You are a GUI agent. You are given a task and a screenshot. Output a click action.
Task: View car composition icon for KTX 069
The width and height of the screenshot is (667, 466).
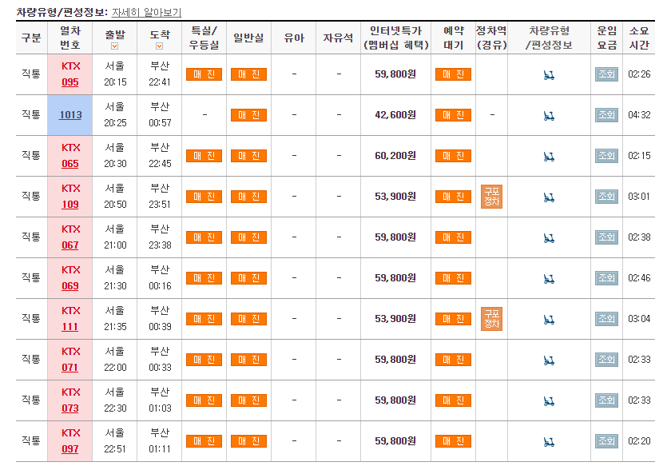tap(549, 279)
